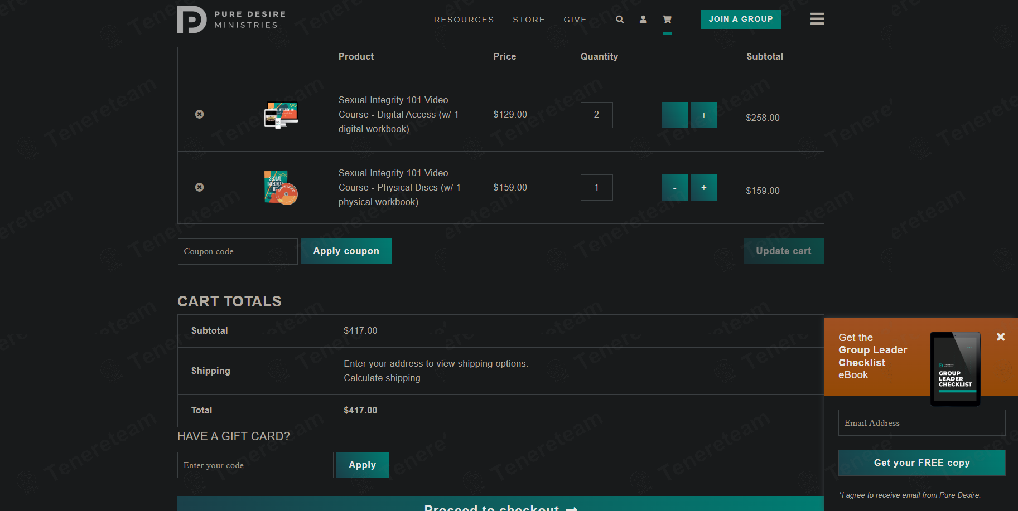Screen dimensions: 1018x511
Task: Click the Digital Access subtotal $258.00
Action: tap(763, 118)
